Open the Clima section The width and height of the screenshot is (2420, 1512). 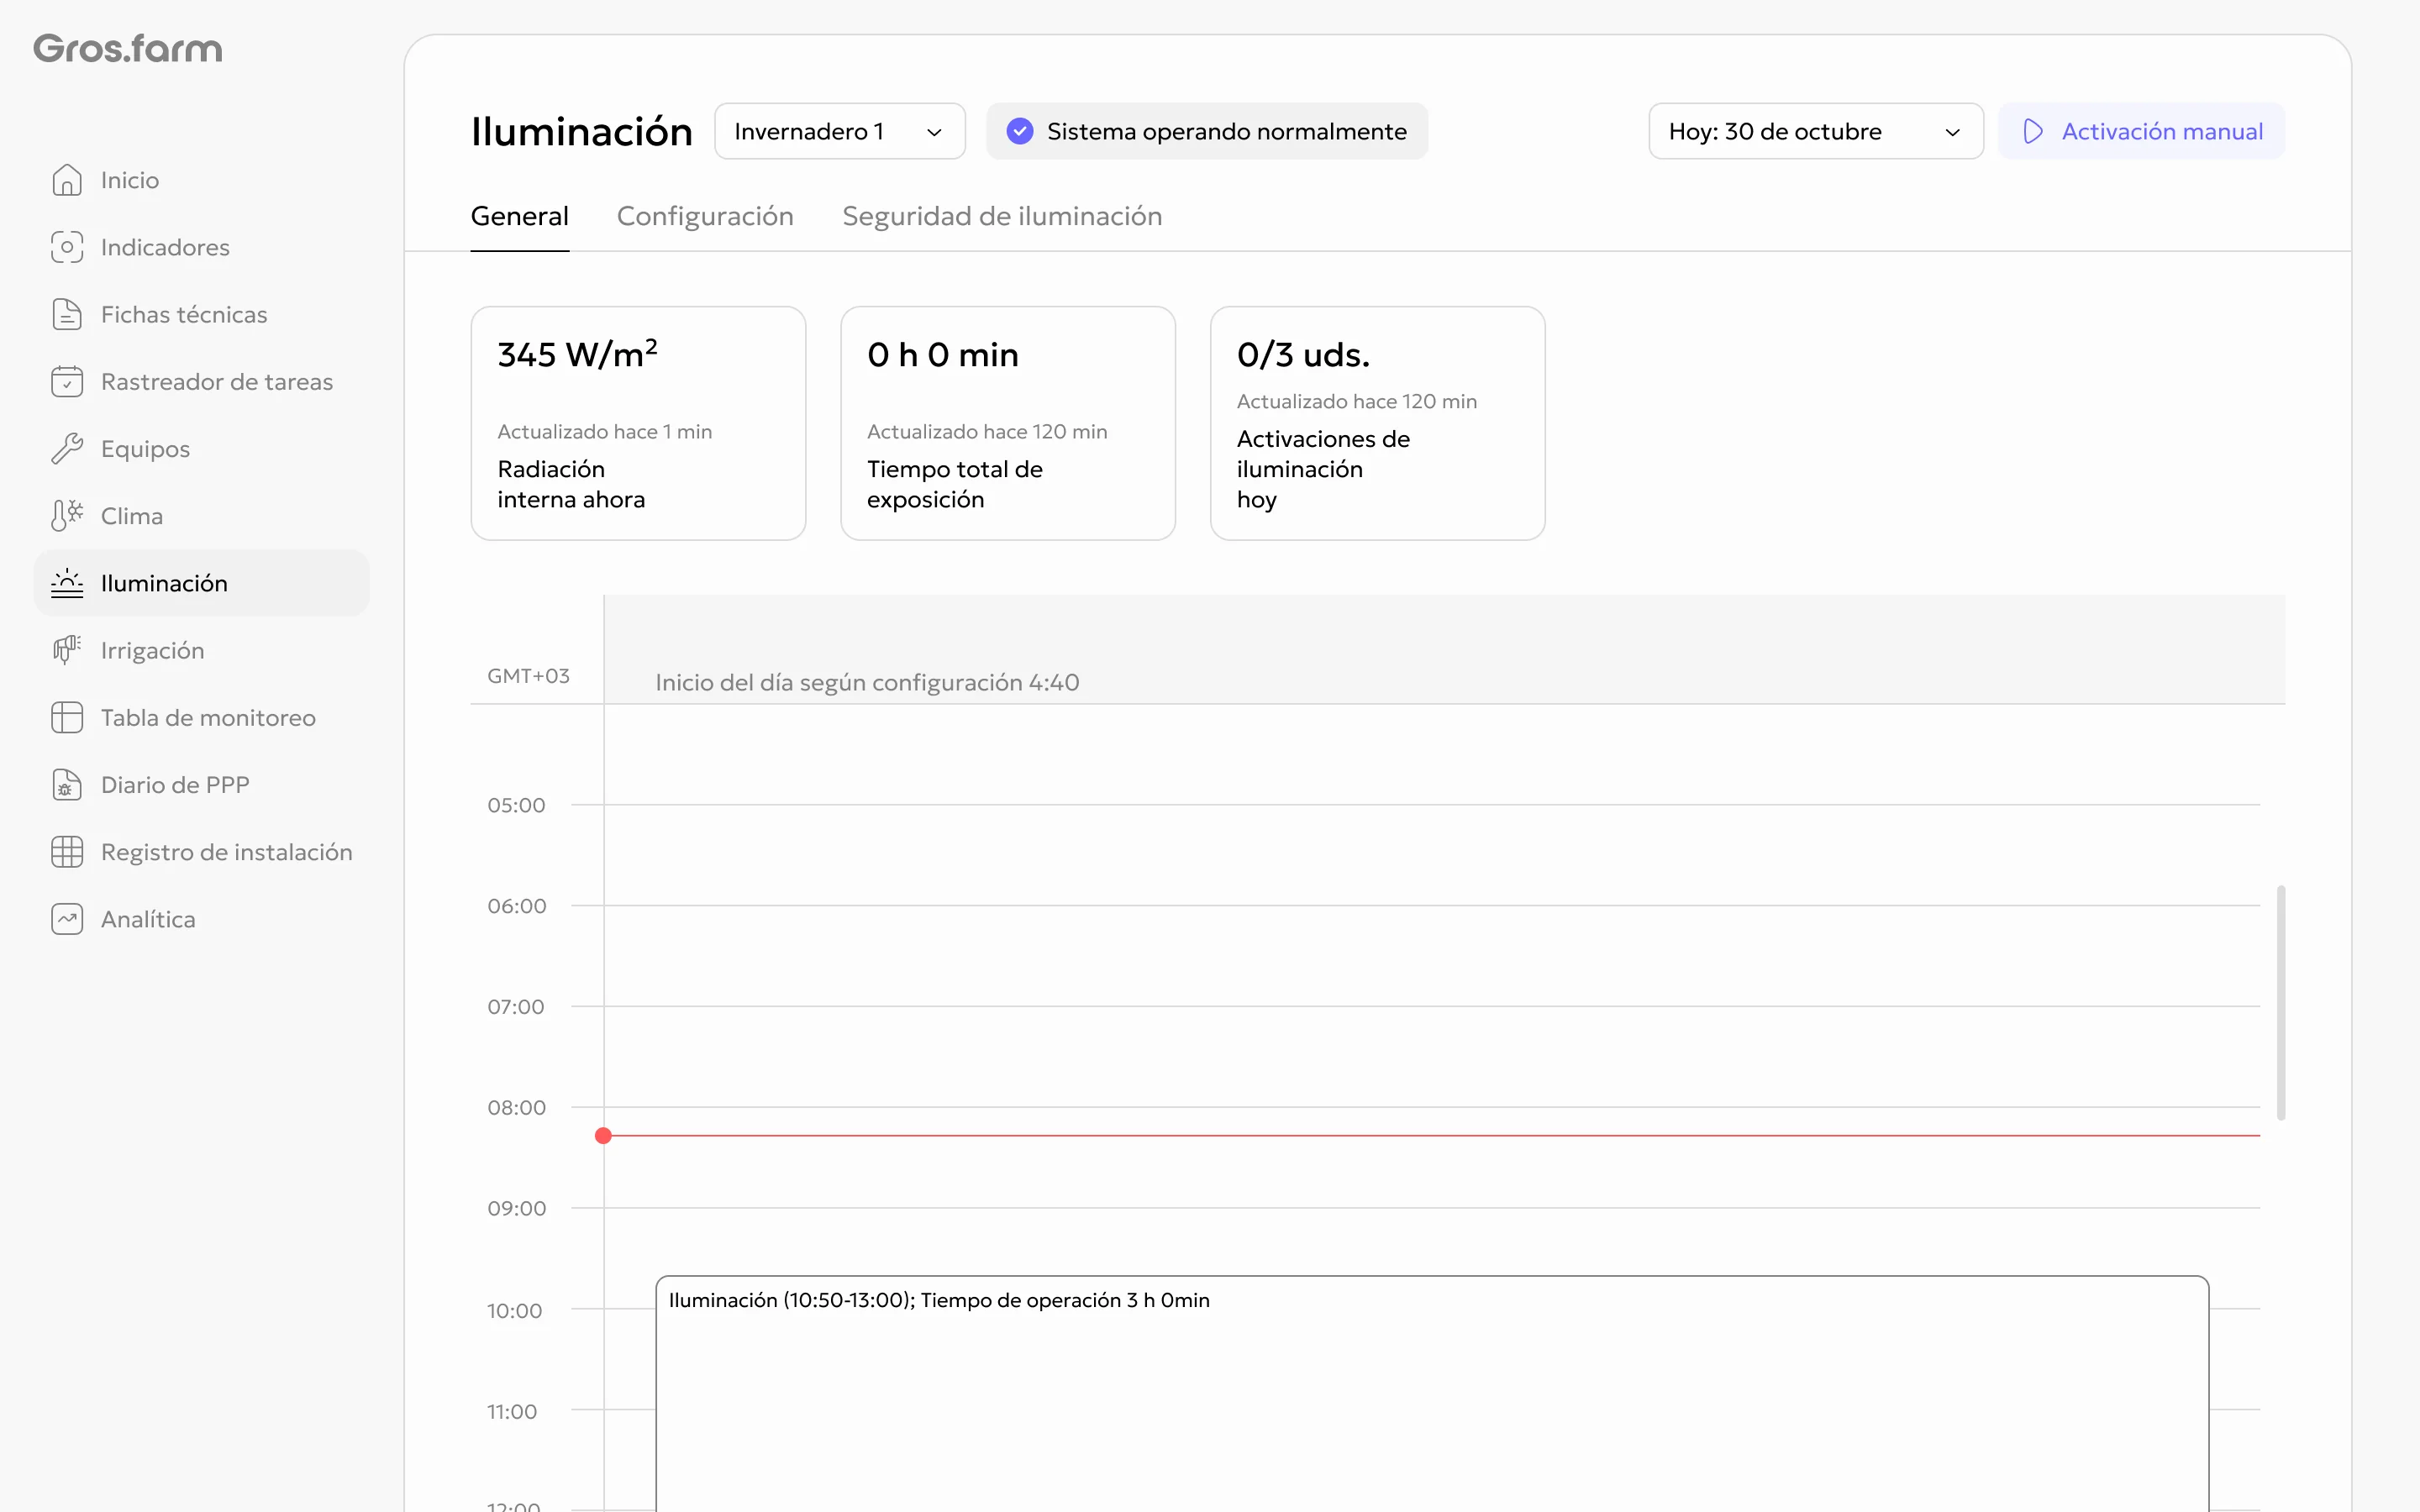(202, 515)
